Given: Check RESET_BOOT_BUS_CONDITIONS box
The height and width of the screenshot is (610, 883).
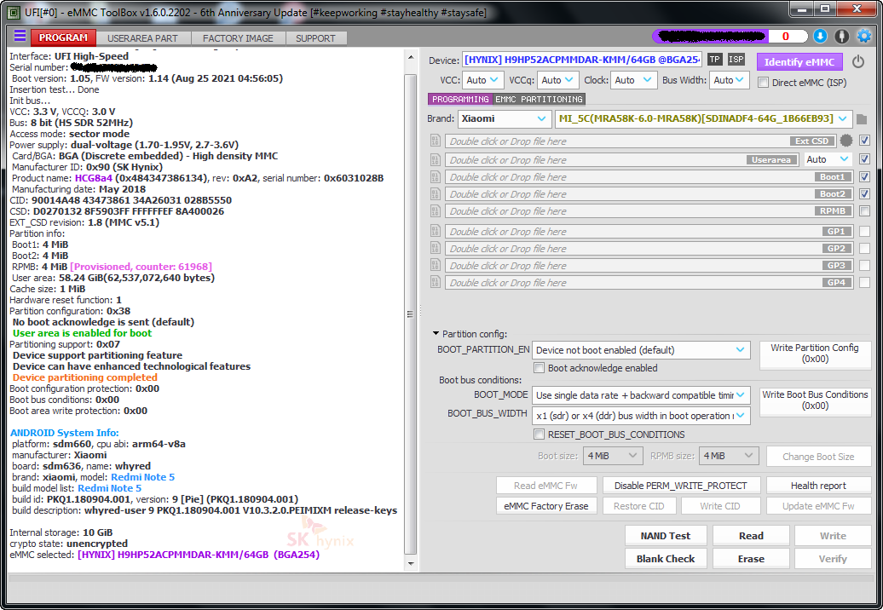Looking at the screenshot, I should (539, 434).
